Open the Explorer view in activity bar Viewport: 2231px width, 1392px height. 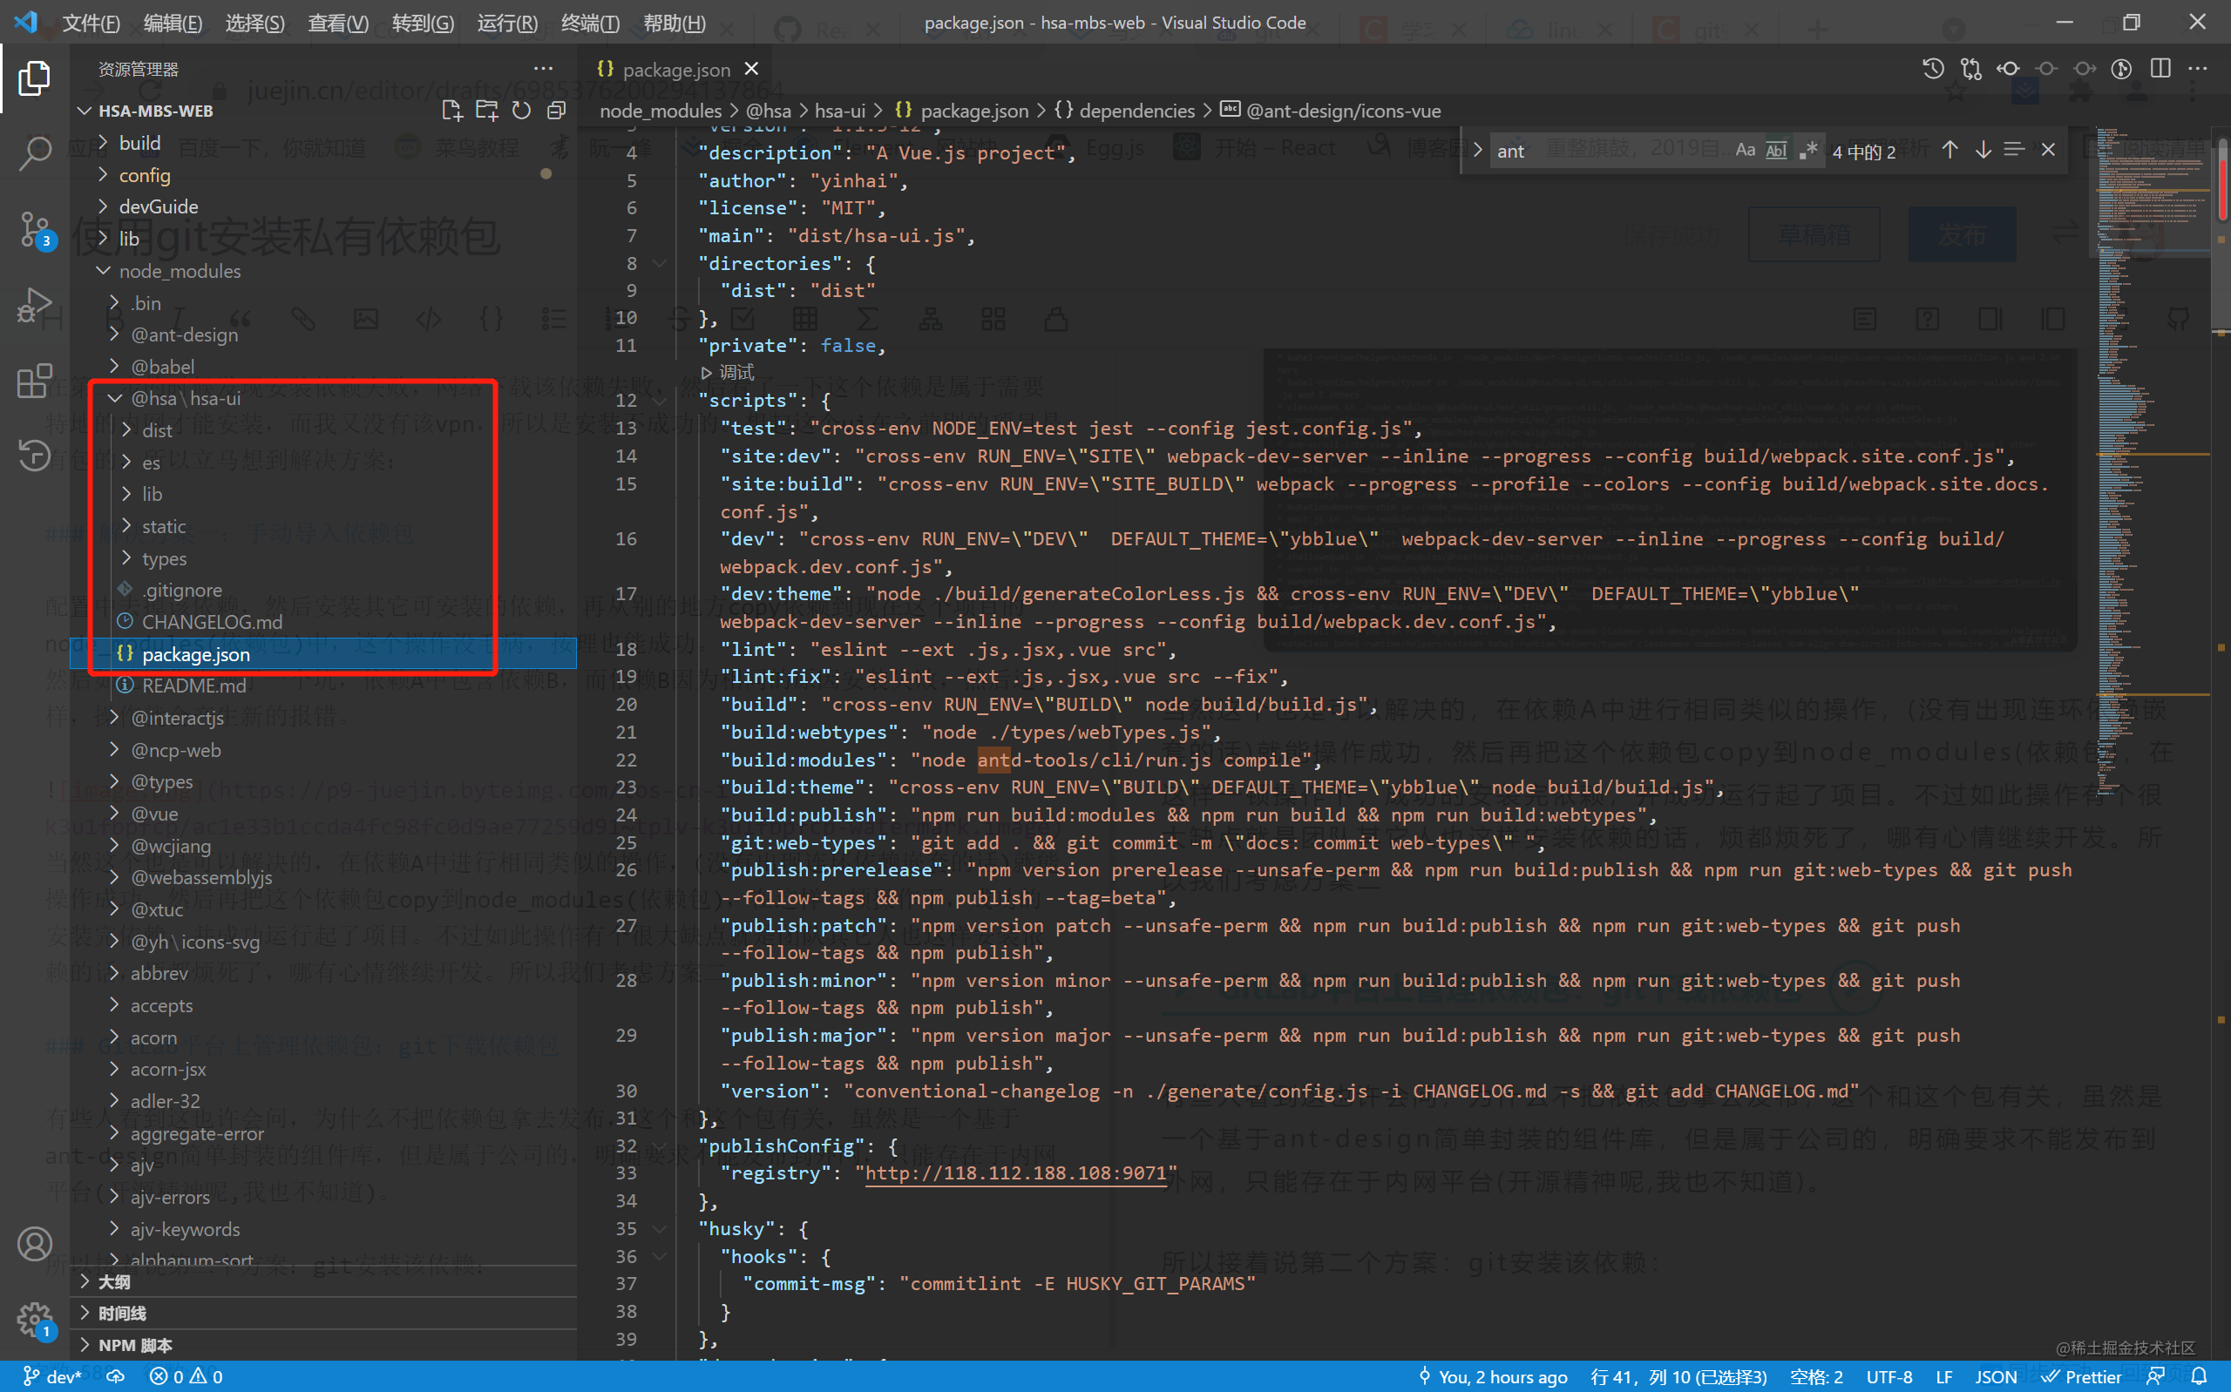34,78
